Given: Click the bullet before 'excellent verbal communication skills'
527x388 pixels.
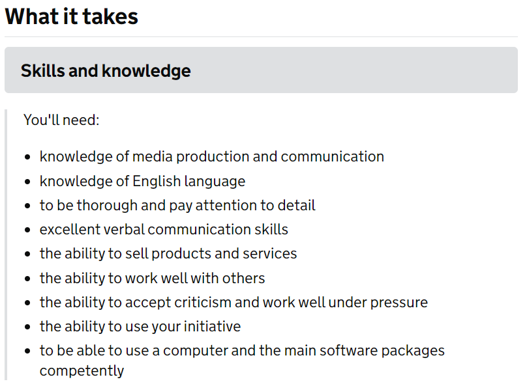Looking at the screenshot, I should tap(27, 230).
